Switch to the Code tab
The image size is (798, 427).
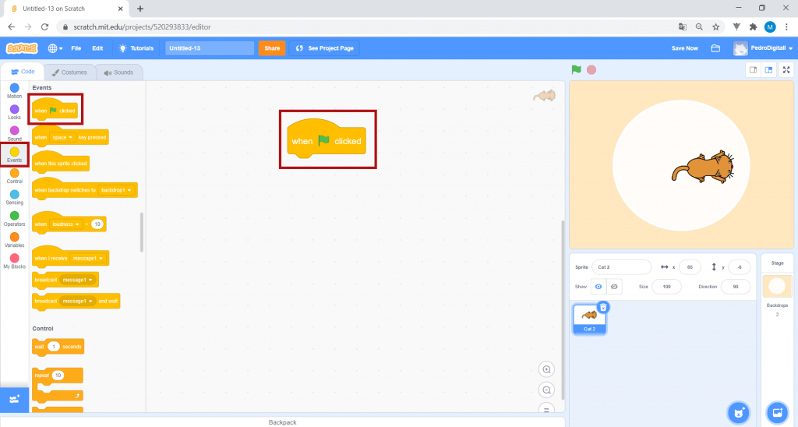coord(23,72)
